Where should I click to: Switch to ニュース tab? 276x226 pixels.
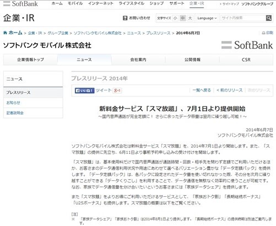point(84,60)
